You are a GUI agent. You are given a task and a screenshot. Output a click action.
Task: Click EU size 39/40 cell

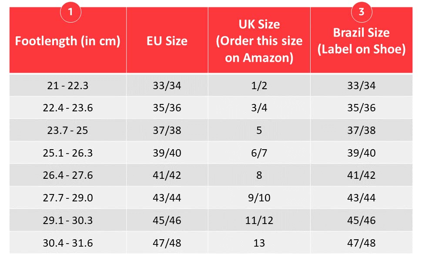pos(167,153)
